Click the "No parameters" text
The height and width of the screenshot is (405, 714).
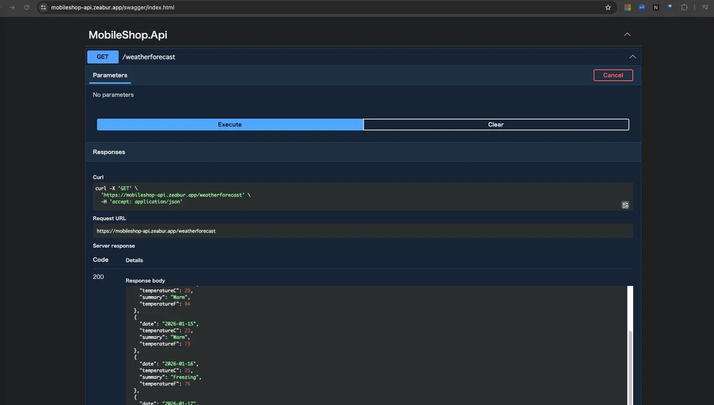(113, 95)
